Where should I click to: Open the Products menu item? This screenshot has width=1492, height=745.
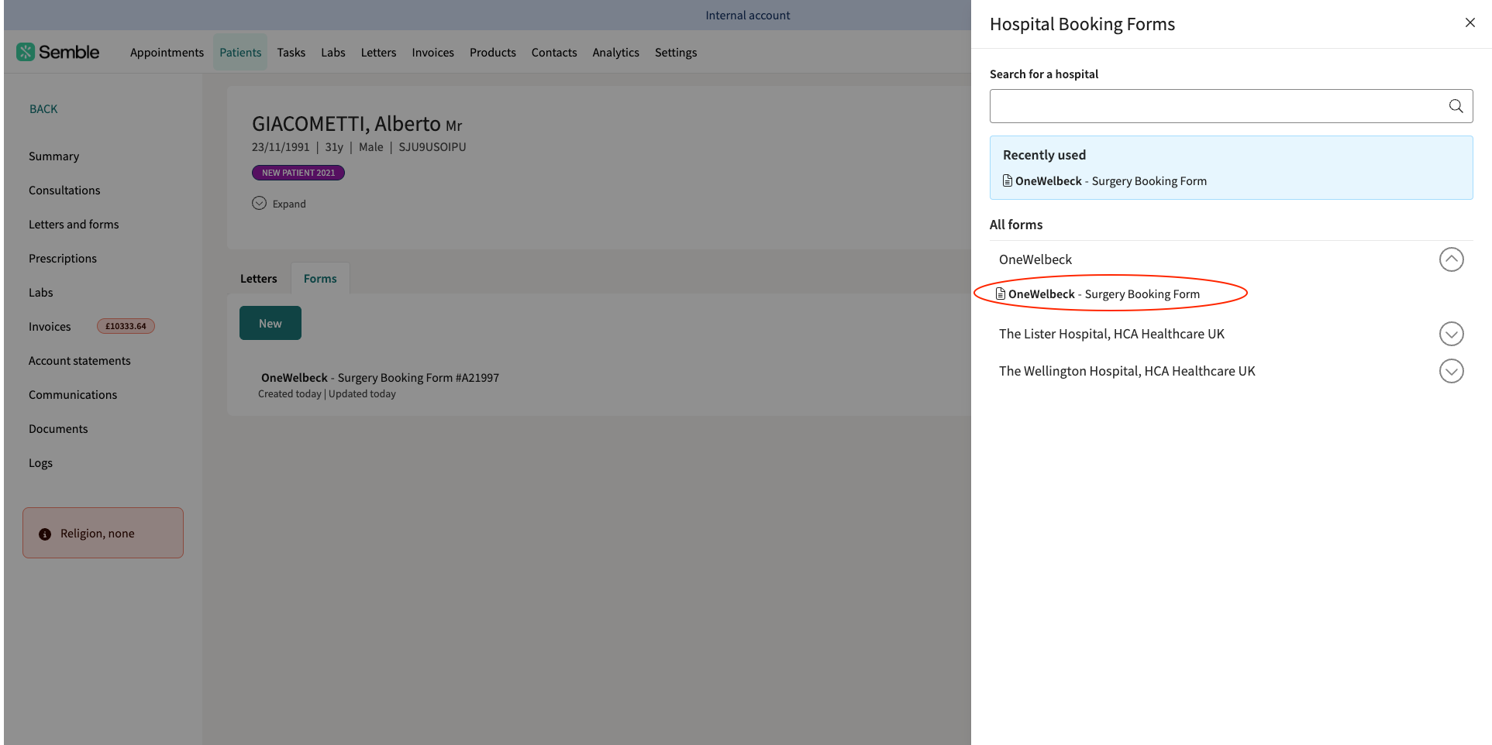492,53
